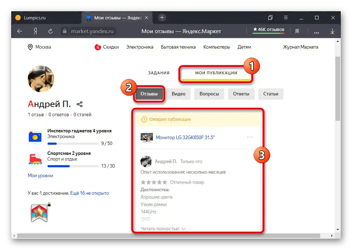Select the Отзывы filter button
Viewport: 352px width, 250px height.
point(149,94)
